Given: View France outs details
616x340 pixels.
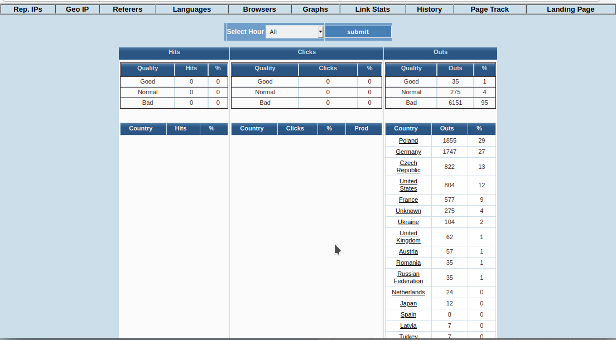Looking at the screenshot, I should 408,200.
